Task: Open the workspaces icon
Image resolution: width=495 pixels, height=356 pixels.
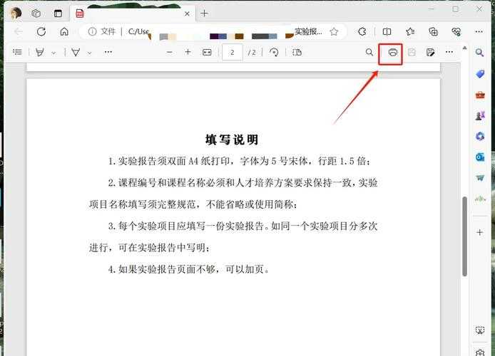Action: coord(36,14)
